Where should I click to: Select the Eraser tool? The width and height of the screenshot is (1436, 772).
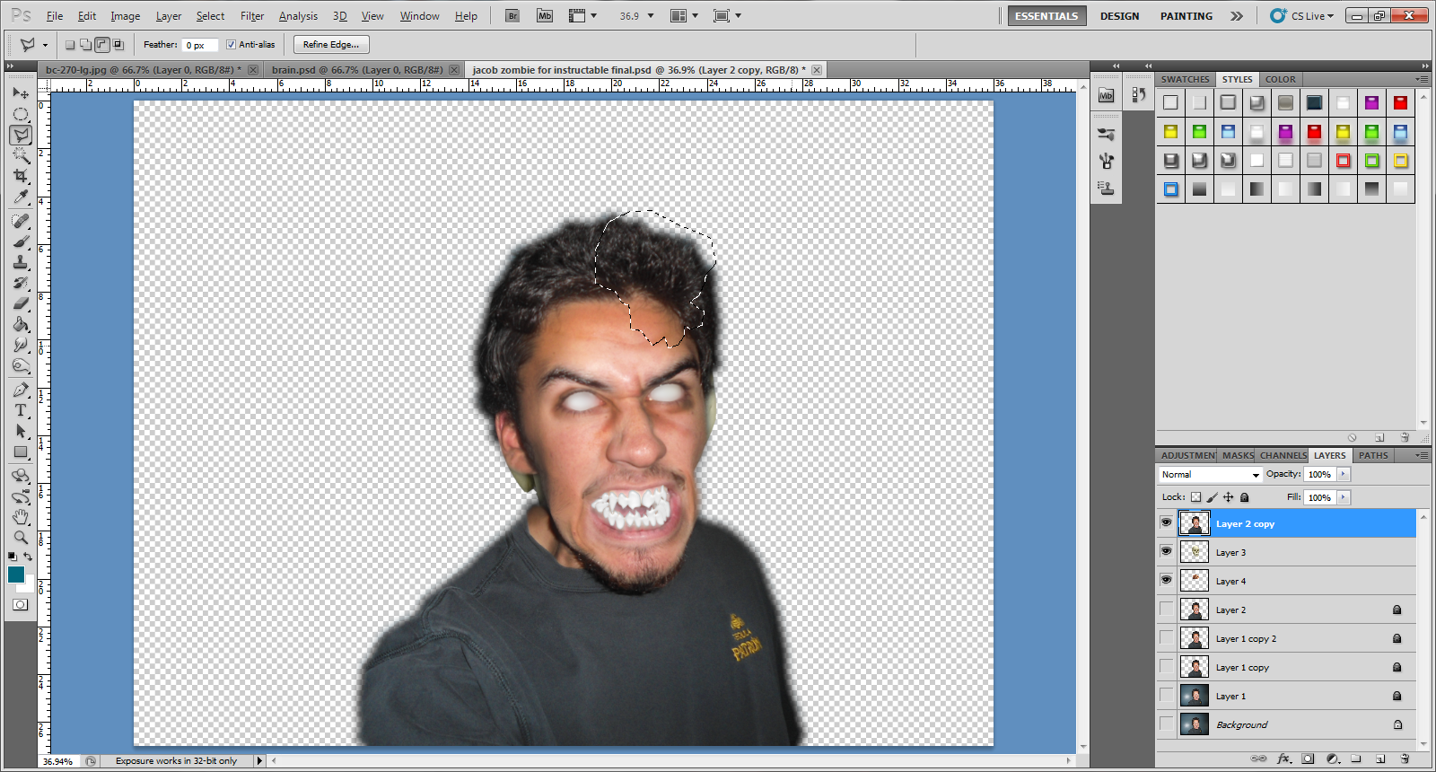pyautogui.click(x=21, y=303)
